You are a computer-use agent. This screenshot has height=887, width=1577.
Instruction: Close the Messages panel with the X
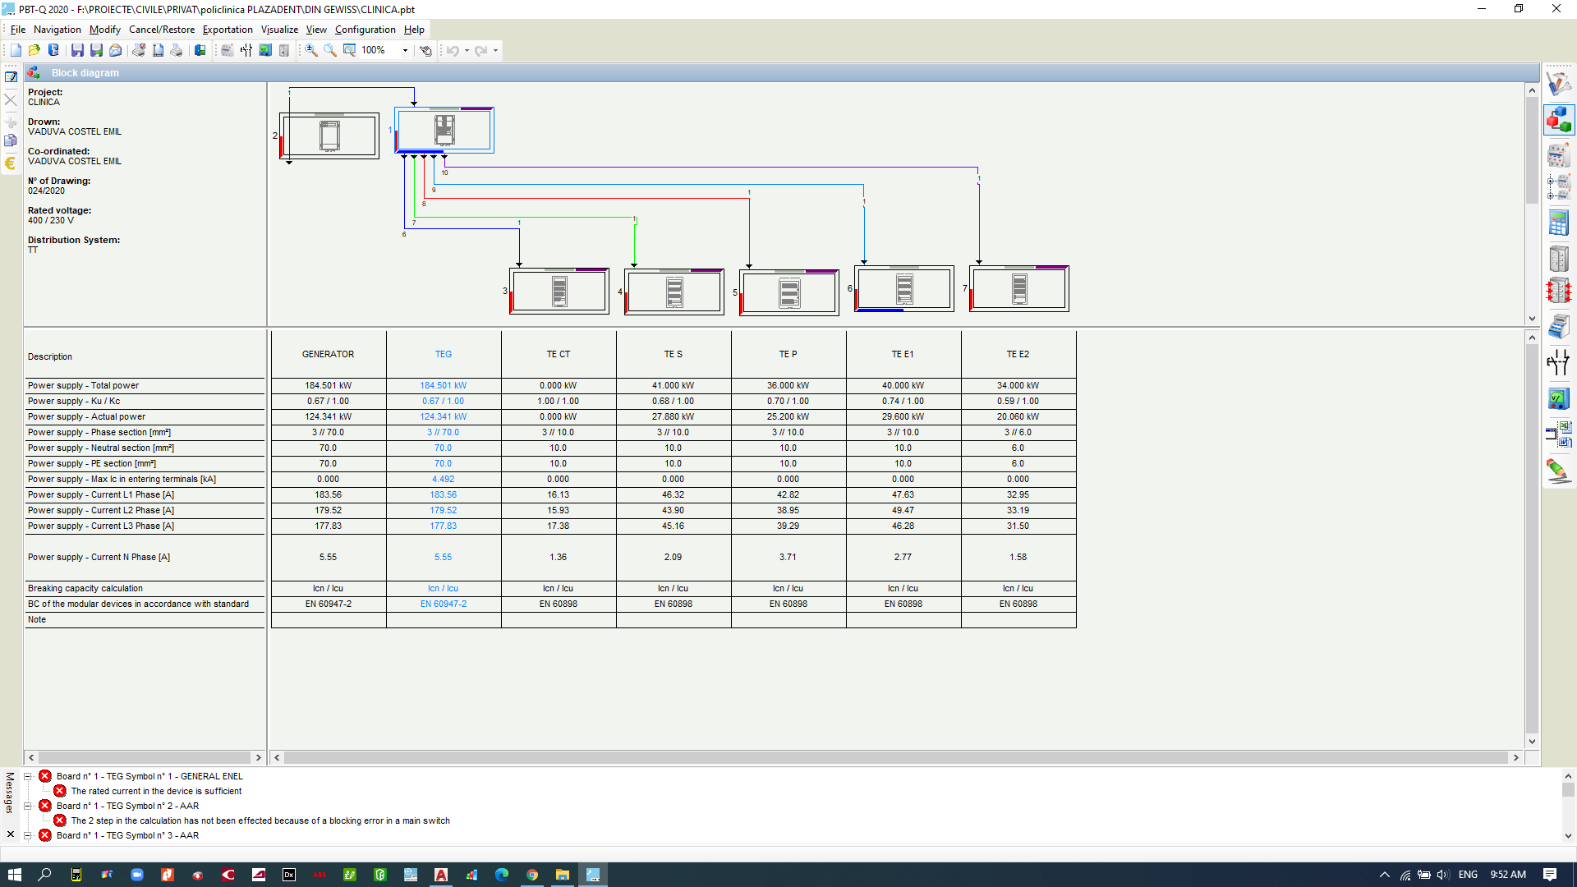coord(11,834)
